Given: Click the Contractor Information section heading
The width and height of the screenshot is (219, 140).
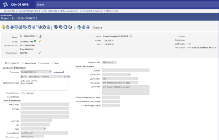Looking at the screenshot, I should pos(14,68).
